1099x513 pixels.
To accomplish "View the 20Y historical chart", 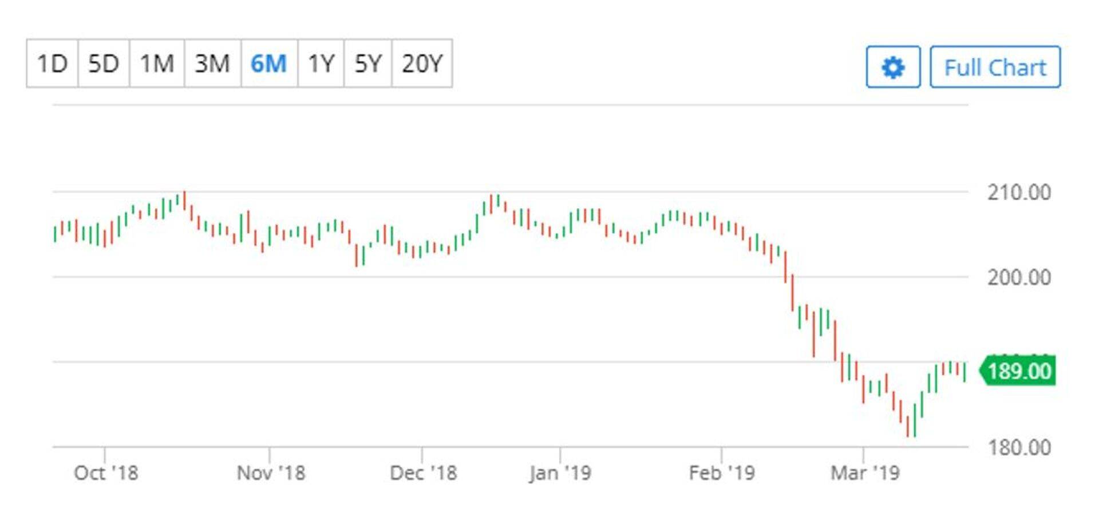I will click(422, 64).
